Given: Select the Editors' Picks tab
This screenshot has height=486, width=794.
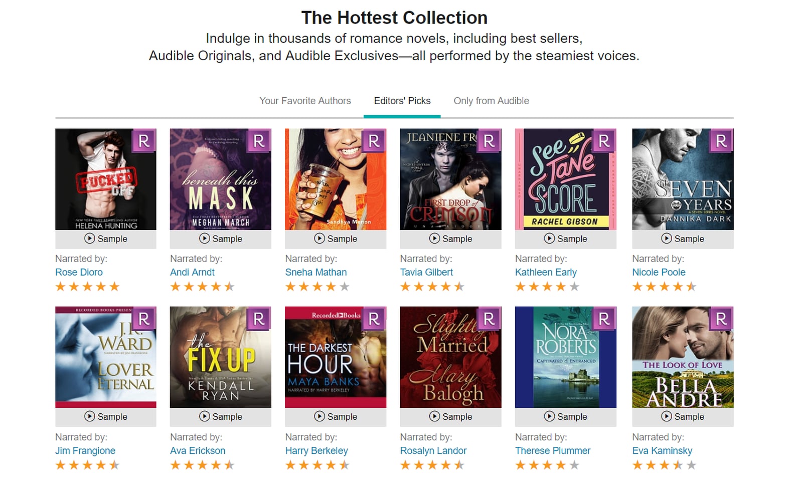Looking at the screenshot, I should point(401,101).
